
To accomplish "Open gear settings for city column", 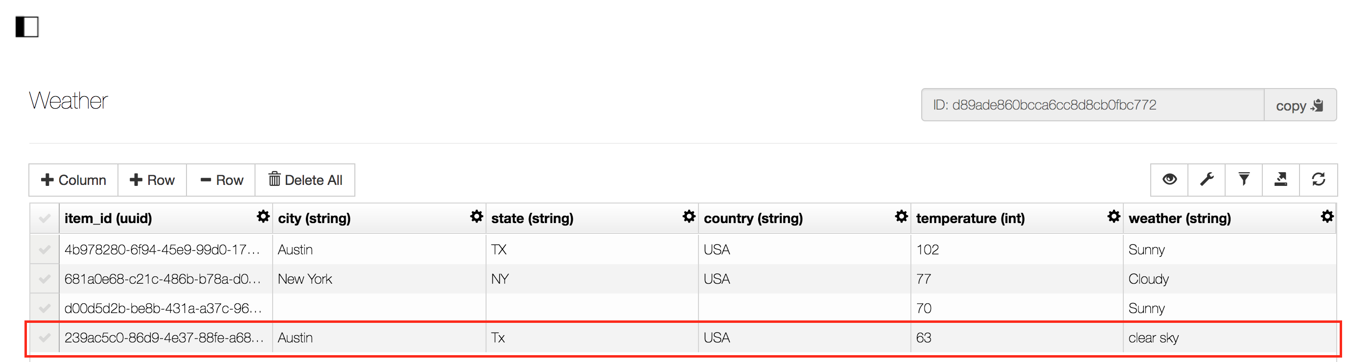I will coord(476,217).
